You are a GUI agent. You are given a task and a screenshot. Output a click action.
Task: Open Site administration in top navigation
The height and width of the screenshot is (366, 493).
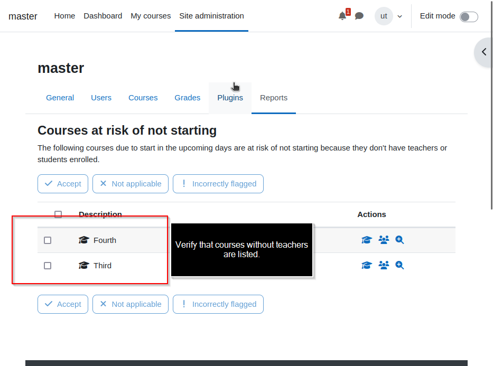(x=211, y=16)
